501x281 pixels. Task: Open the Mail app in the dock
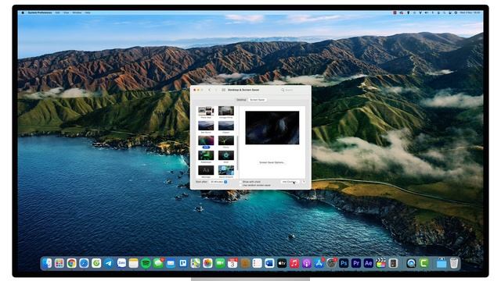[171, 263]
